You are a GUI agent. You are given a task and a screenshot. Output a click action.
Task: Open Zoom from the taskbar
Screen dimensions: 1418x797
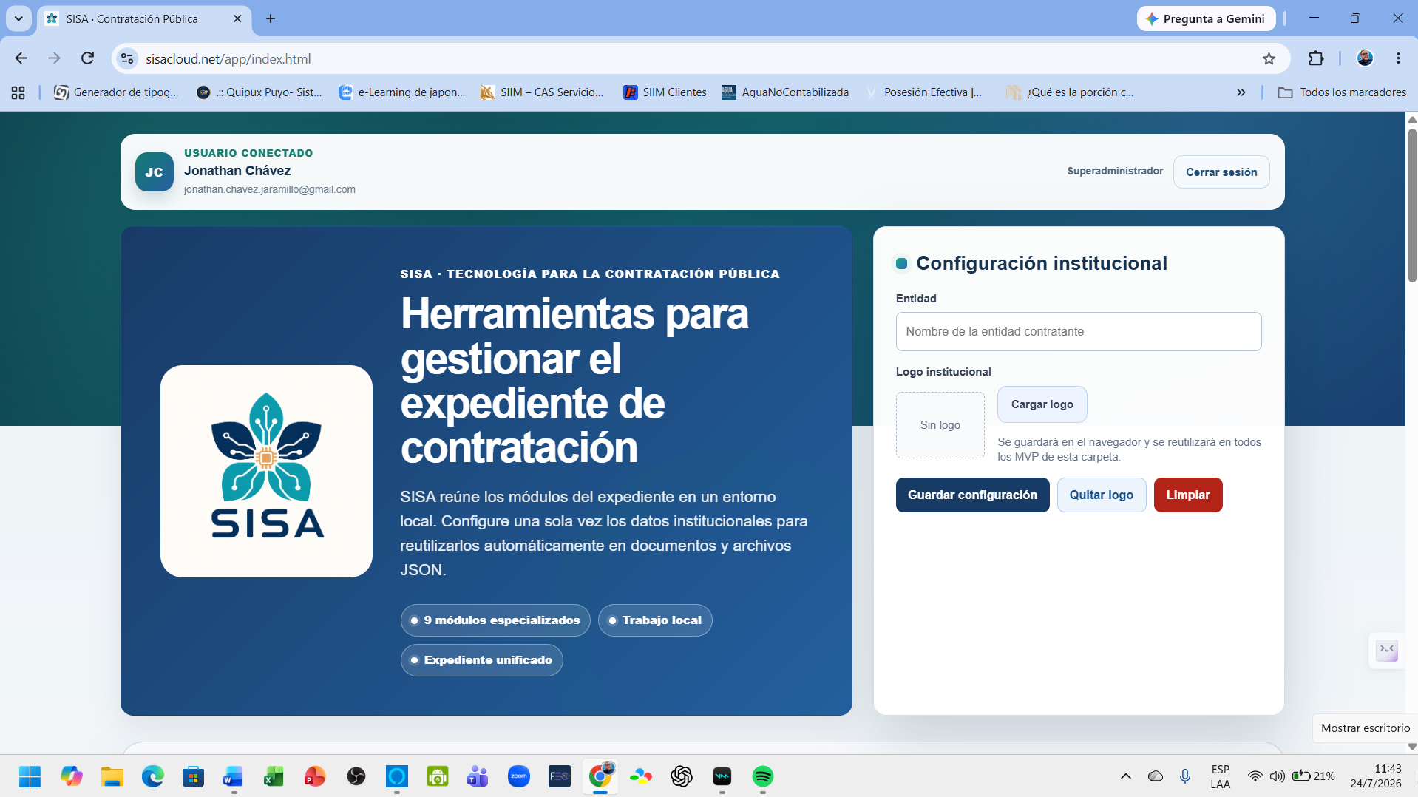[519, 776]
